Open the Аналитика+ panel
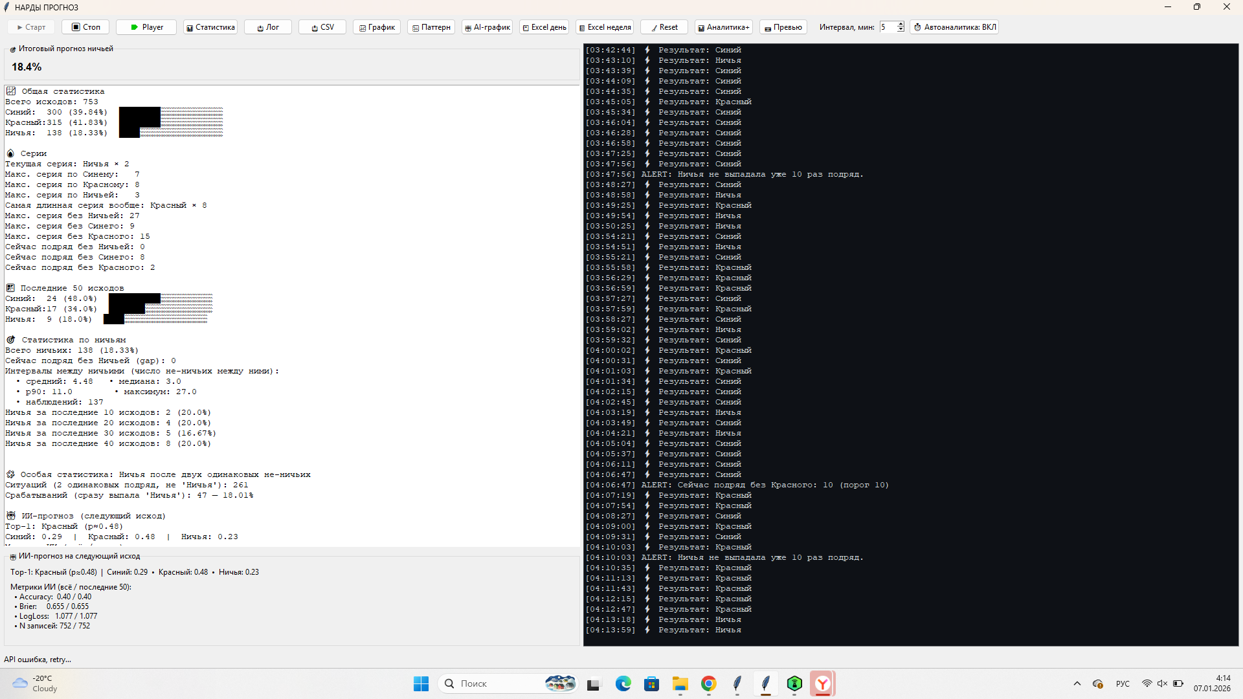The height and width of the screenshot is (699, 1243). 723,27
